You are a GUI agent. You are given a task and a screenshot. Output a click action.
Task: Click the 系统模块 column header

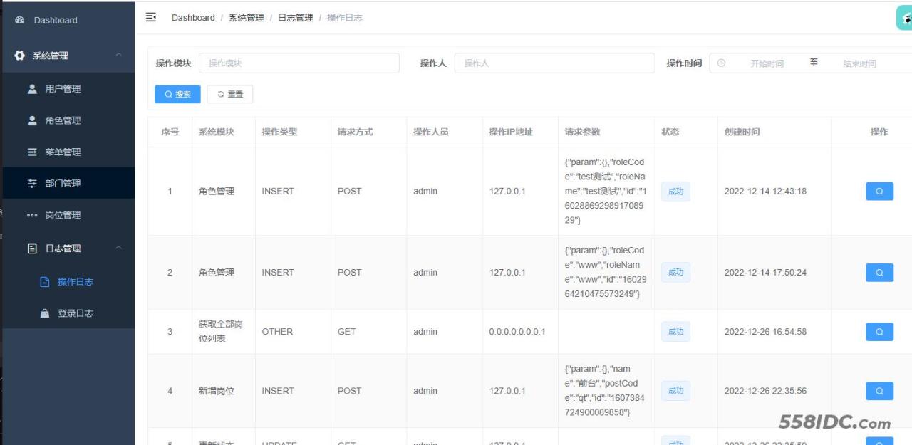tap(217, 132)
